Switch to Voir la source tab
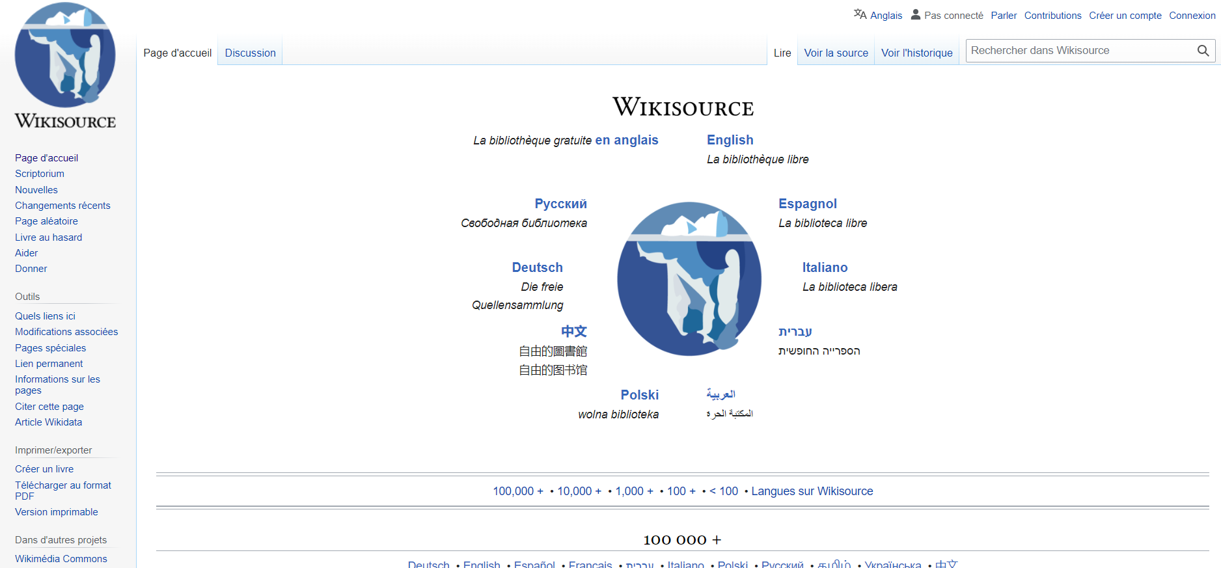The image size is (1221, 568). click(x=836, y=53)
